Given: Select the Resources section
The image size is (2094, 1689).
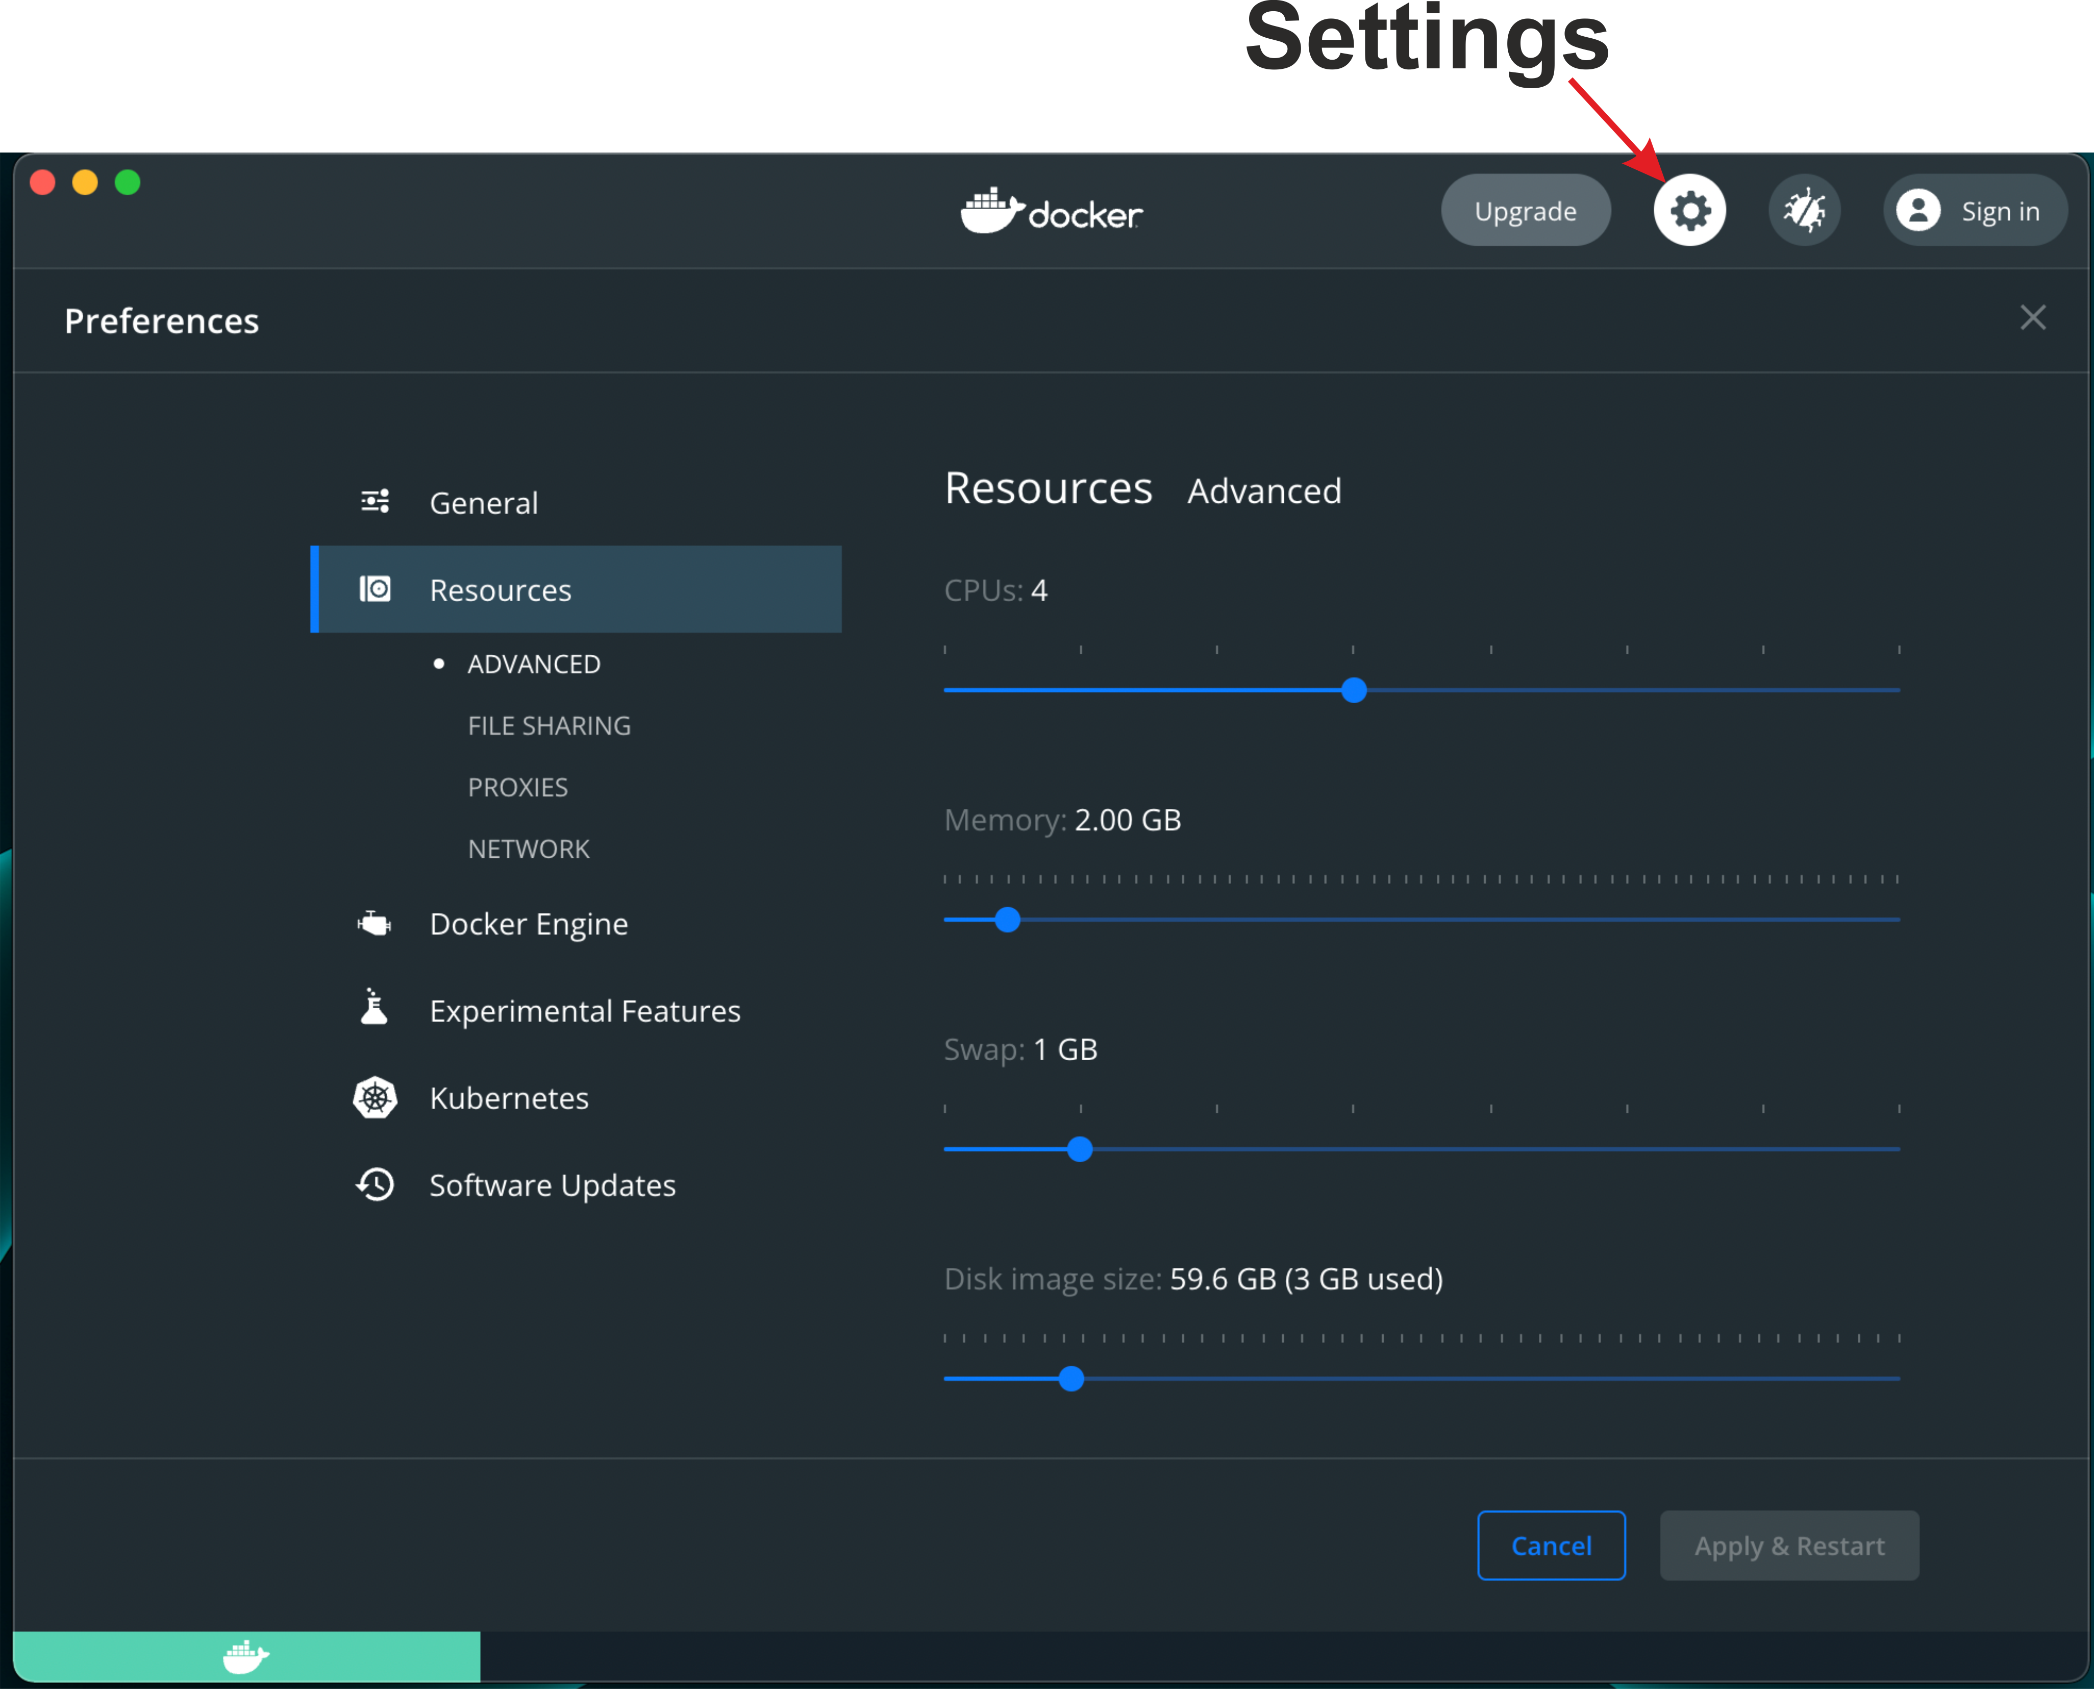Looking at the screenshot, I should point(577,588).
